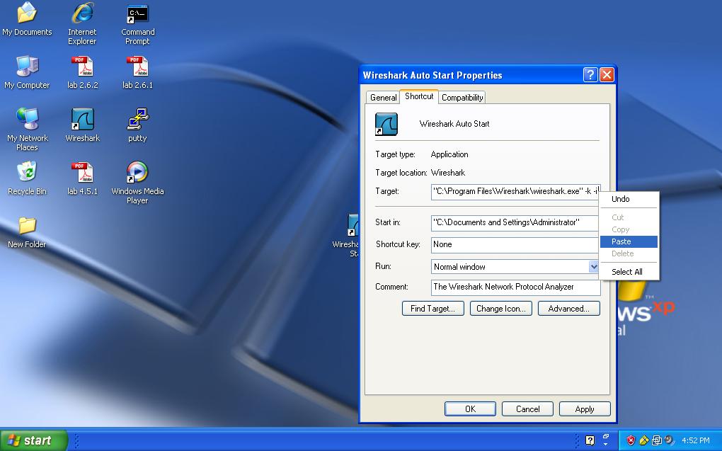Switch to the Compatibility tab
The width and height of the screenshot is (722, 451).
462,97
